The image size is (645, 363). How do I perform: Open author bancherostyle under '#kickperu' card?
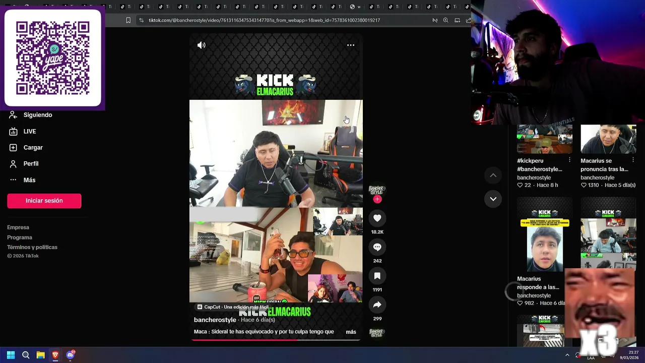point(534,177)
